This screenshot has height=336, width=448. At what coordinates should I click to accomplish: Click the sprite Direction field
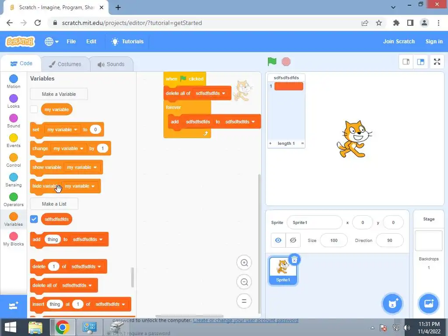click(390, 240)
